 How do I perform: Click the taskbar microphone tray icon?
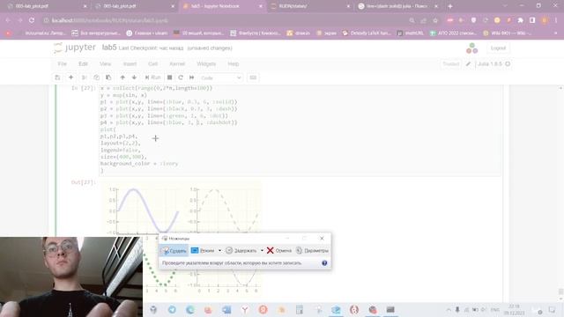pos(457,309)
